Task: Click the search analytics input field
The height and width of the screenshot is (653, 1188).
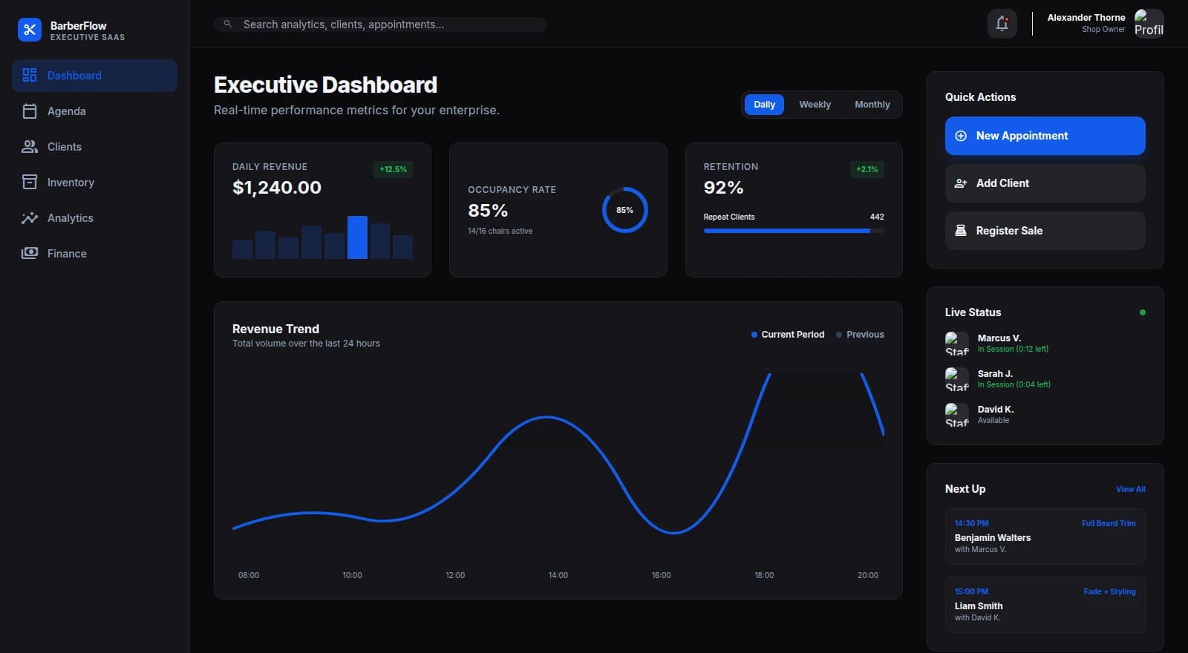Action: [380, 24]
